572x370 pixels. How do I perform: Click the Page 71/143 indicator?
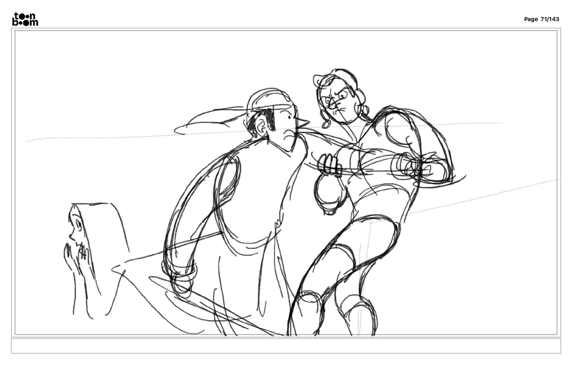[541, 19]
